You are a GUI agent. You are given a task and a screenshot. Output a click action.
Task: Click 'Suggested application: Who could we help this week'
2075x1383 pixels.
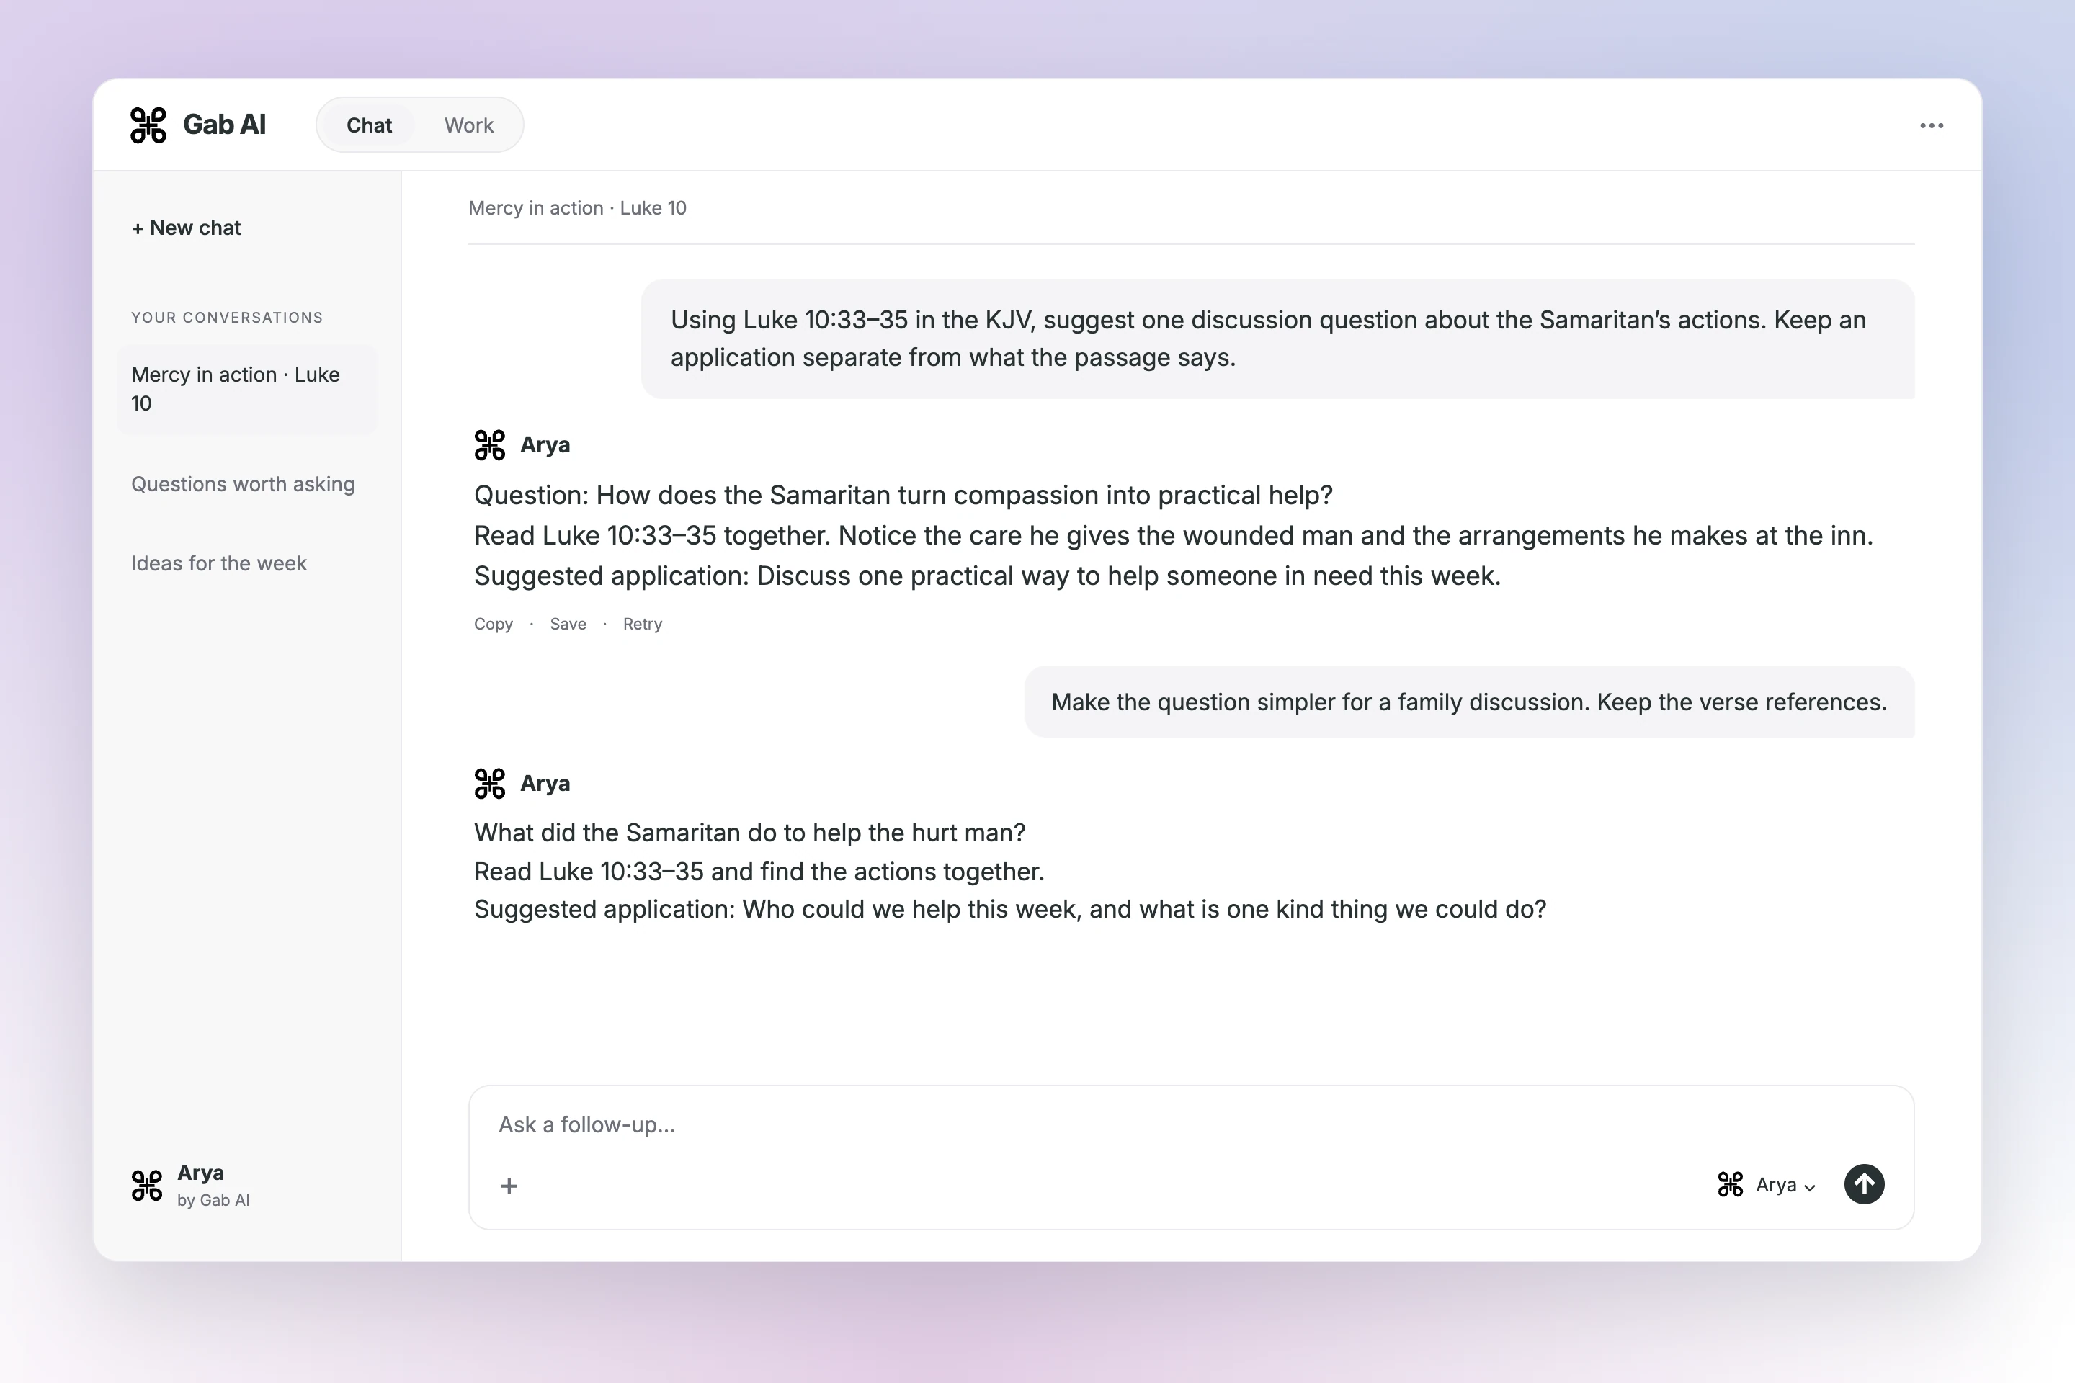[x=1010, y=909]
